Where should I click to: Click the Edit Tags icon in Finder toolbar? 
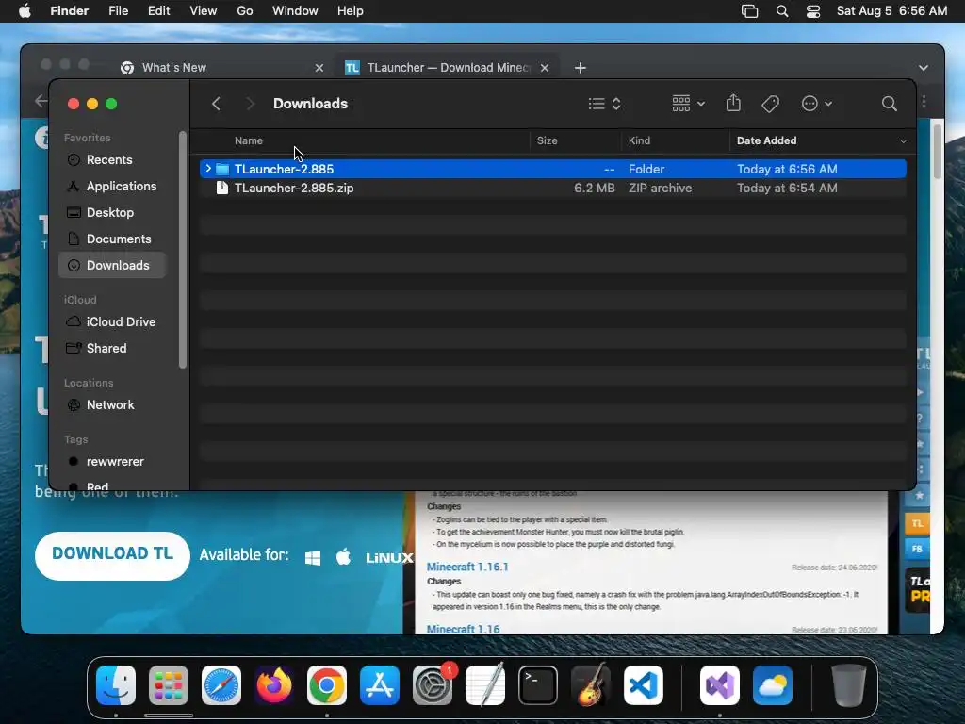pyautogui.click(x=771, y=104)
